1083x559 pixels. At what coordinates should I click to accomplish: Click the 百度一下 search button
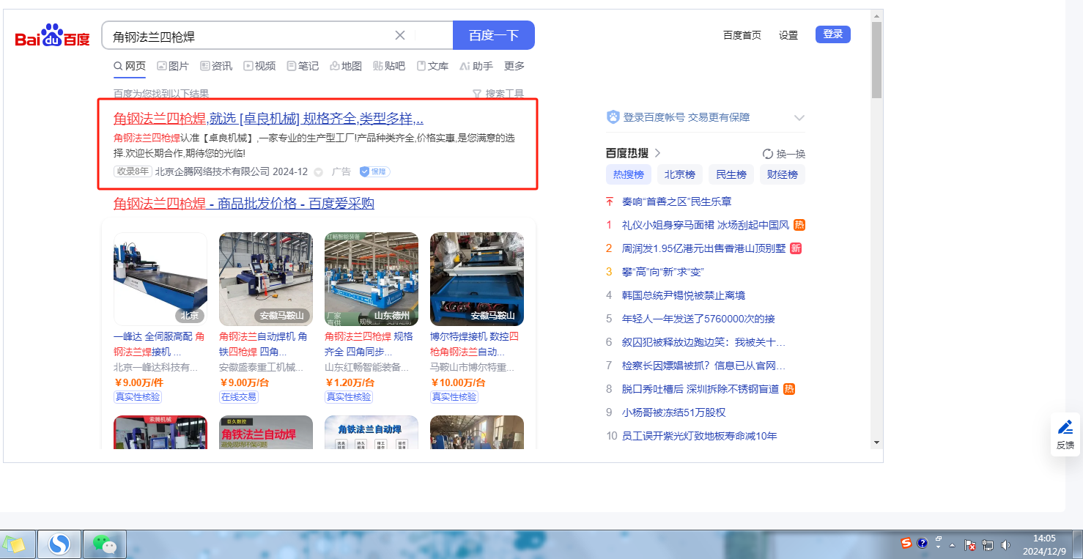(494, 35)
